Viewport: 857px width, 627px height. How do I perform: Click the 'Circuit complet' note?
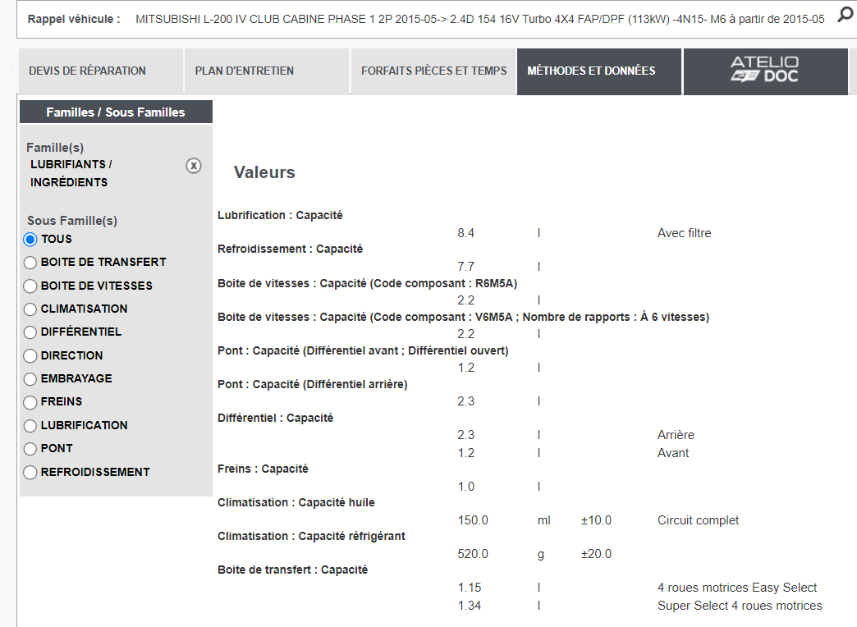tap(698, 520)
